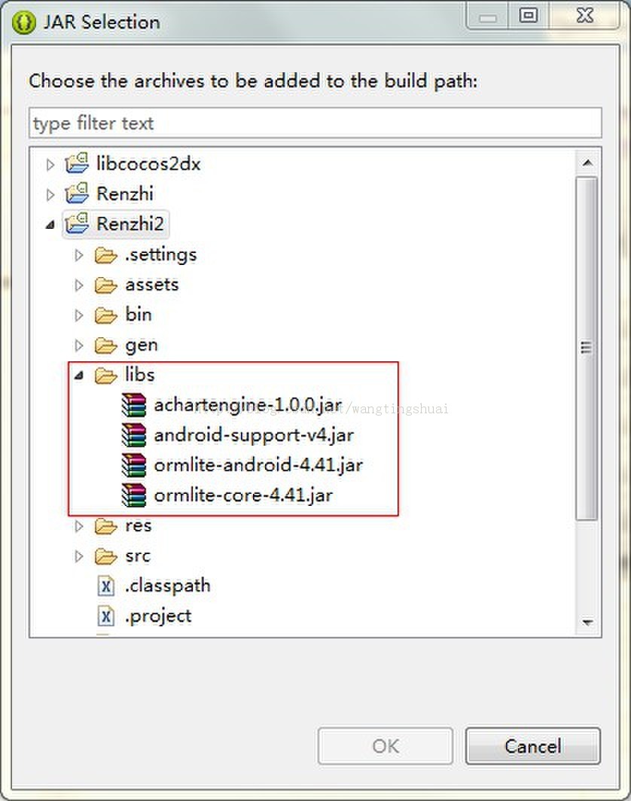Screen dimensions: 631x801
Task: Click the .settings folder icon
Action: (x=105, y=254)
